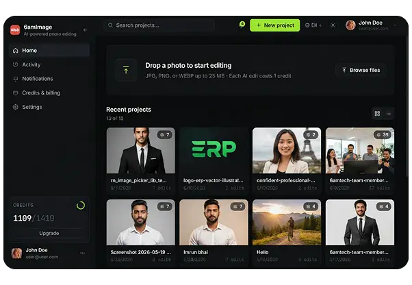Toggle light theme with sun icon
Image resolution: width=412 pixels, height=285 pixels.
click(333, 25)
